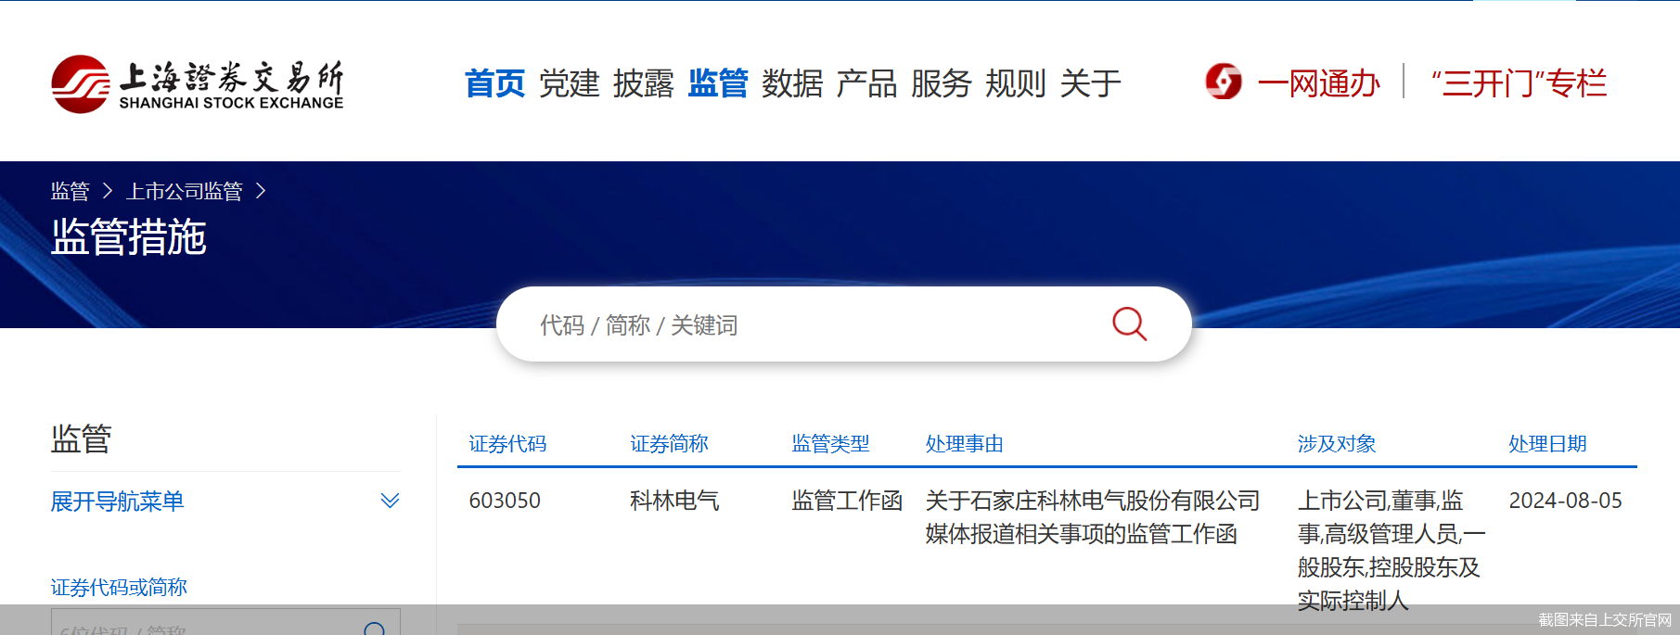This screenshot has width=1680, height=635.
Task: Expand the 展开导航菜单 chevron
Action: coord(390,501)
